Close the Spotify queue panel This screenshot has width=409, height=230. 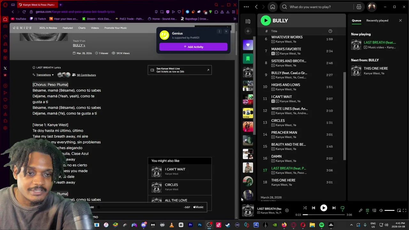click(400, 20)
